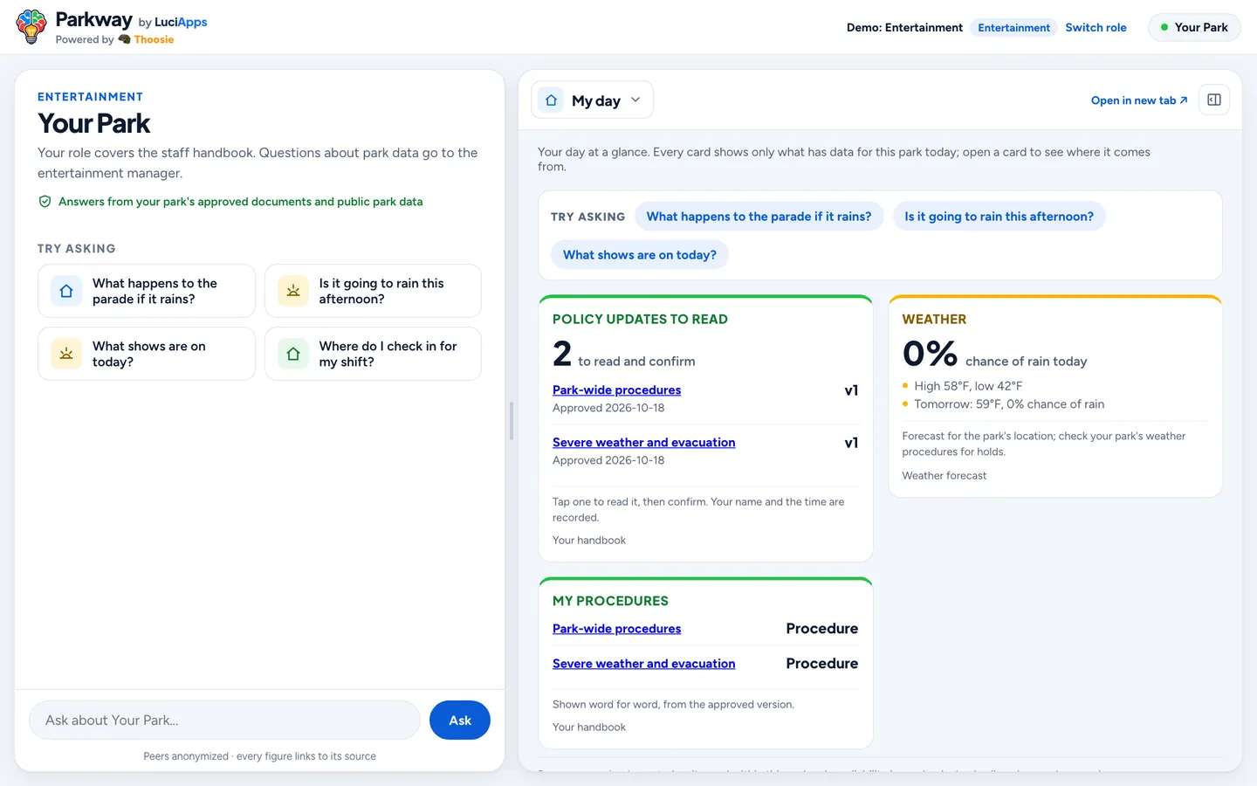Click the '2 to read and confirm' count
The height and width of the screenshot is (786, 1257).
click(x=624, y=354)
